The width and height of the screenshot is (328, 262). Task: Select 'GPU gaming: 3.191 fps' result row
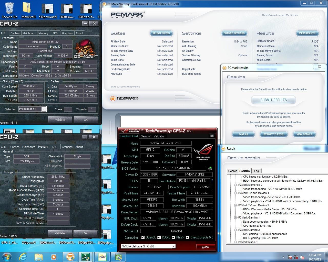click(x=257, y=226)
